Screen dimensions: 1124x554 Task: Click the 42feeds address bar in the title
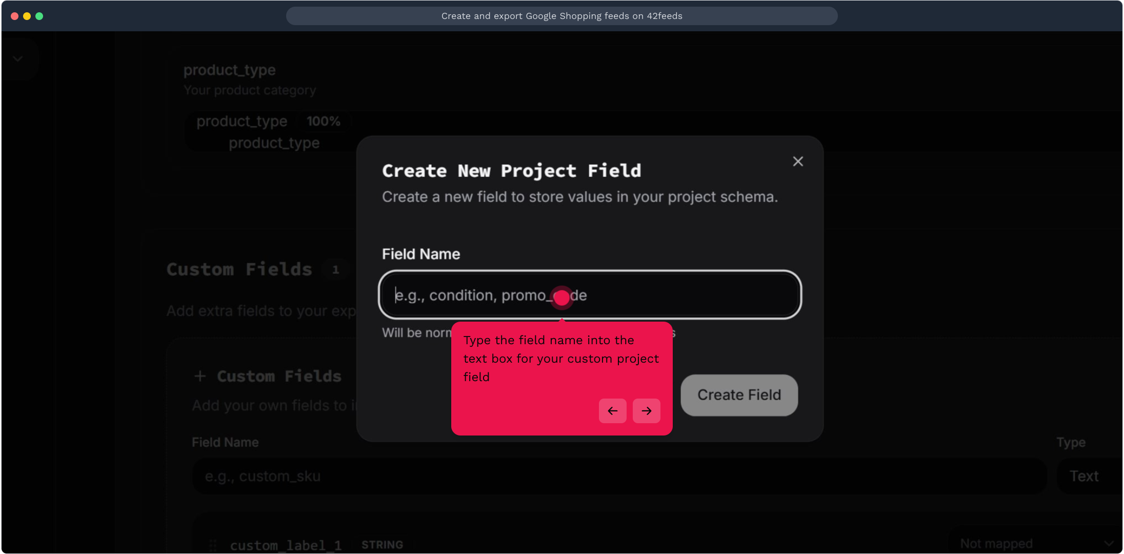click(561, 16)
